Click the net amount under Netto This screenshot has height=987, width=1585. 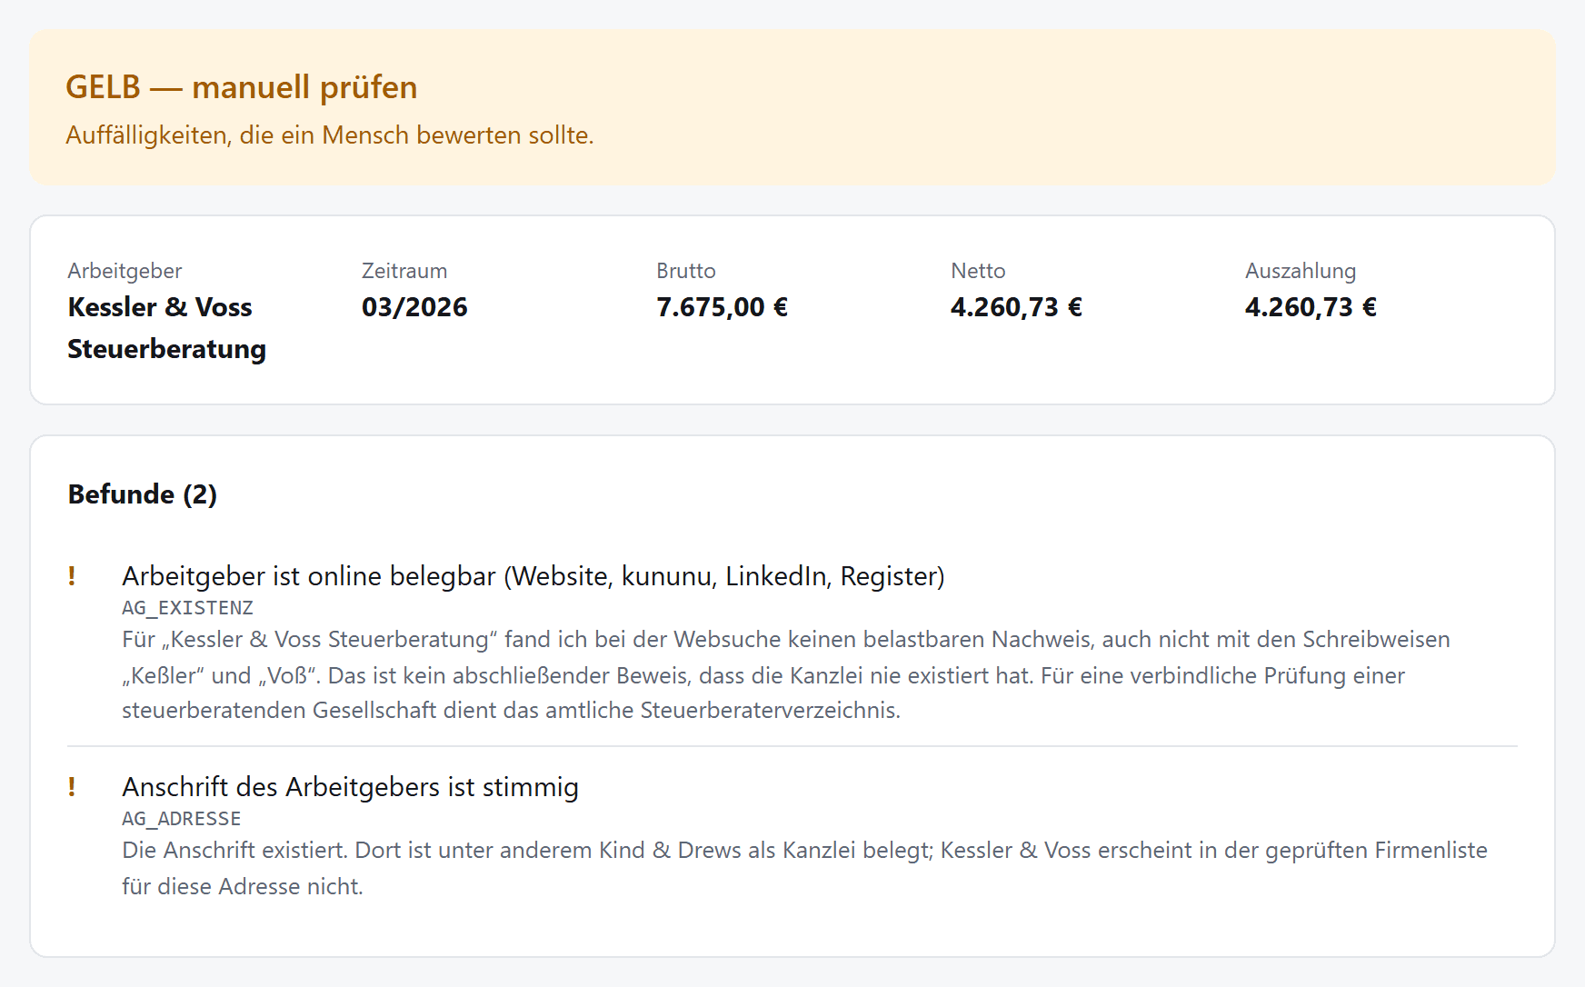(x=1016, y=307)
